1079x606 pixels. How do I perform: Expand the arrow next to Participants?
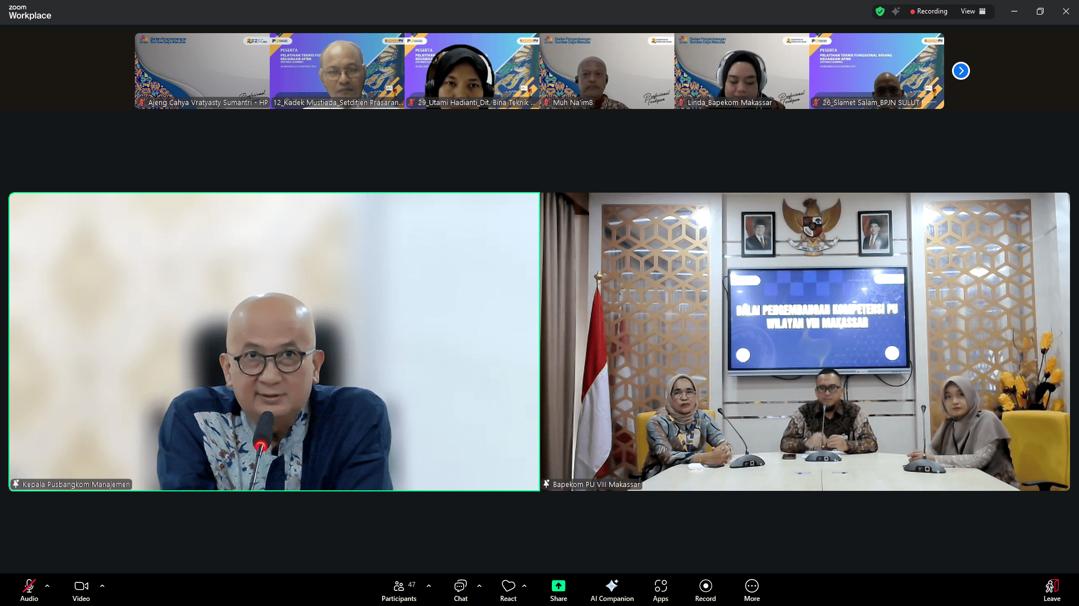coord(429,586)
